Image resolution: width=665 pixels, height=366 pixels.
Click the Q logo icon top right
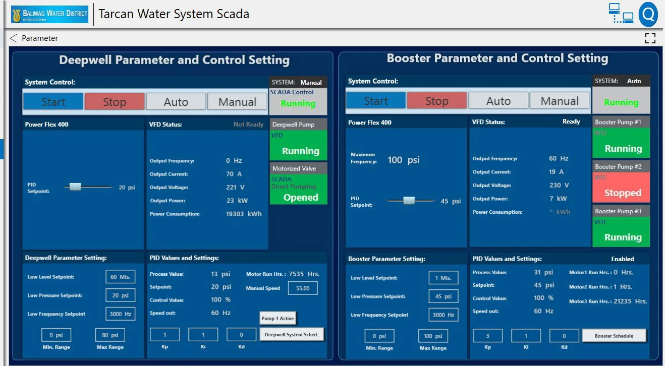coord(648,14)
